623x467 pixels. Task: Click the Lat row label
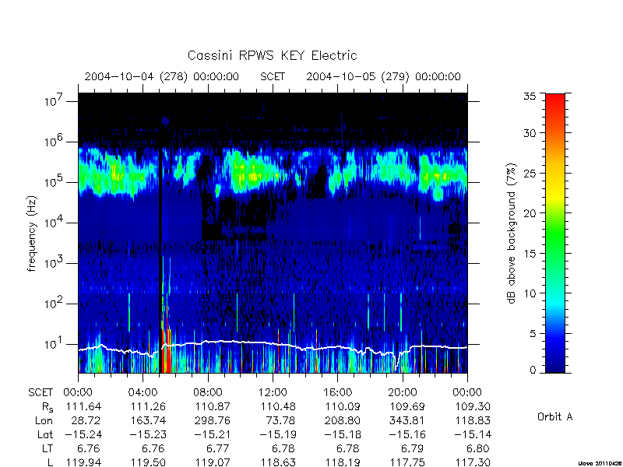(x=45, y=434)
